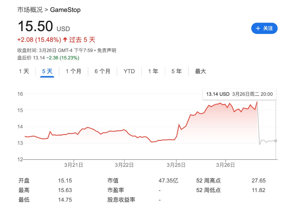The image size is (290, 211).
Task: Click the 关注 follow button
Action: coord(264,28)
